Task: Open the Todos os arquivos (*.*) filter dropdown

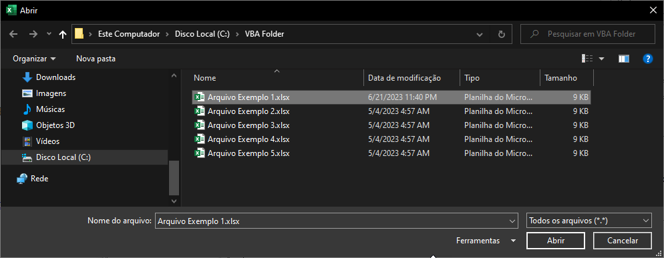Action: point(589,221)
